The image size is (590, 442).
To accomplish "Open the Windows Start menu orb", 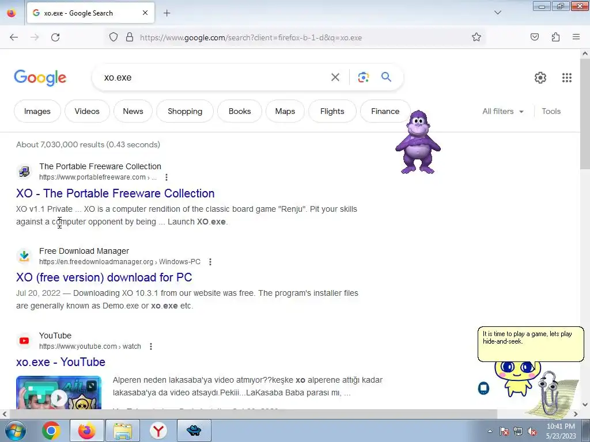I will point(16,430).
